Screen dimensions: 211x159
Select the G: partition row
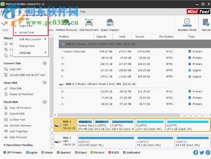[135, 91]
